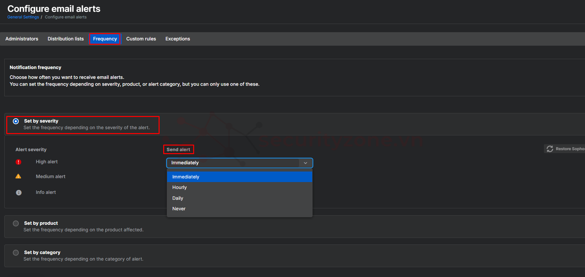The height and width of the screenshot is (277, 585).
Task: Switch to the Administrators tab
Action: (x=22, y=39)
